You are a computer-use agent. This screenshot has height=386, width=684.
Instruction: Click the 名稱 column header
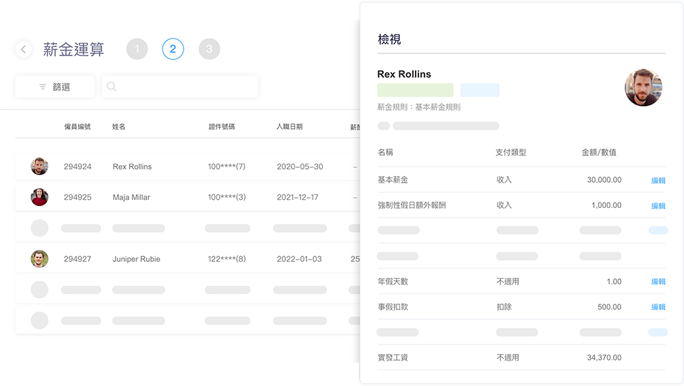(385, 153)
